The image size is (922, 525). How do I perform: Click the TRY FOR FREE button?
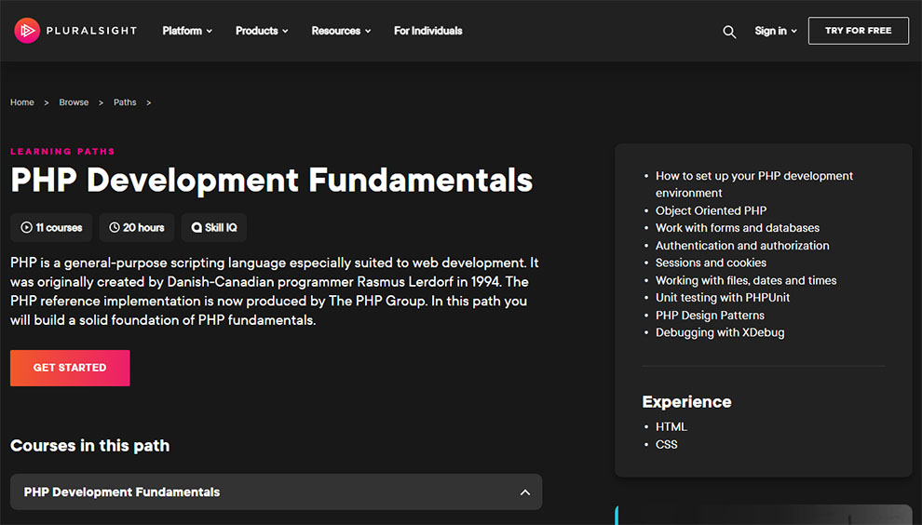click(858, 31)
